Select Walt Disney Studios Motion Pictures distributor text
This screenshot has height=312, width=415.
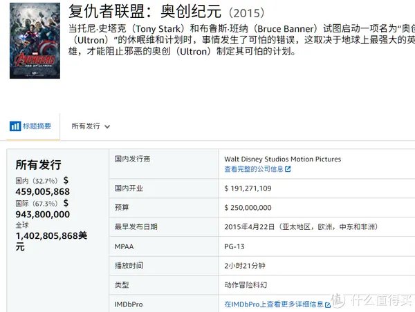click(x=282, y=159)
